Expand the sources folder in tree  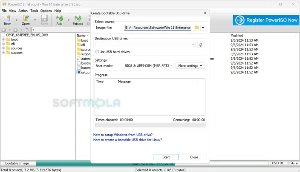(x=3, y=48)
